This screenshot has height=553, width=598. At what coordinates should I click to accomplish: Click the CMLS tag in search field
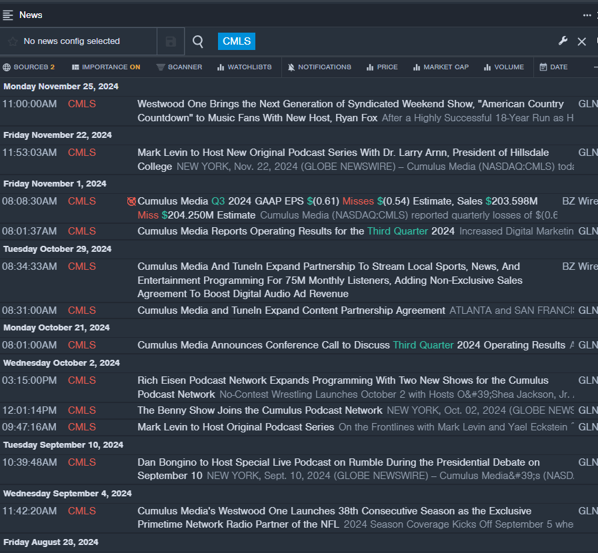(237, 41)
